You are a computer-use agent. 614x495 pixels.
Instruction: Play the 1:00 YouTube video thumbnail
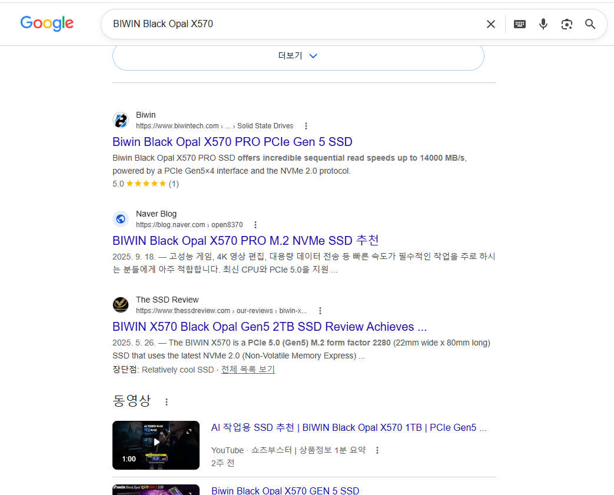(156, 446)
